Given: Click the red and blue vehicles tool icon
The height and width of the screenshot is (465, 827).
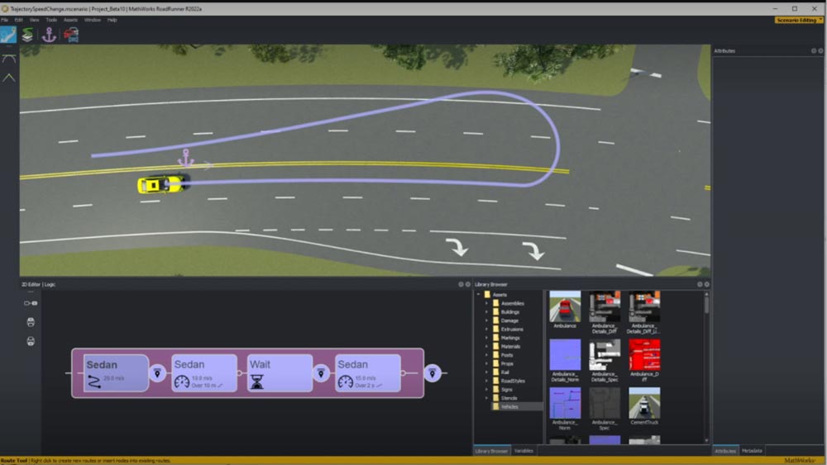Looking at the screenshot, I should pos(71,35).
